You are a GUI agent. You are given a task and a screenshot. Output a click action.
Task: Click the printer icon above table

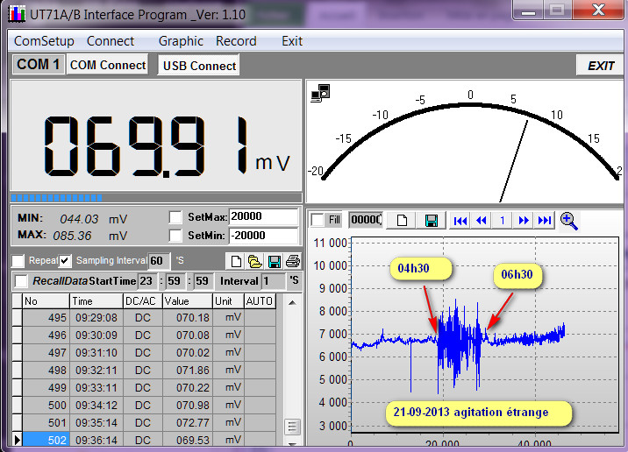[293, 262]
